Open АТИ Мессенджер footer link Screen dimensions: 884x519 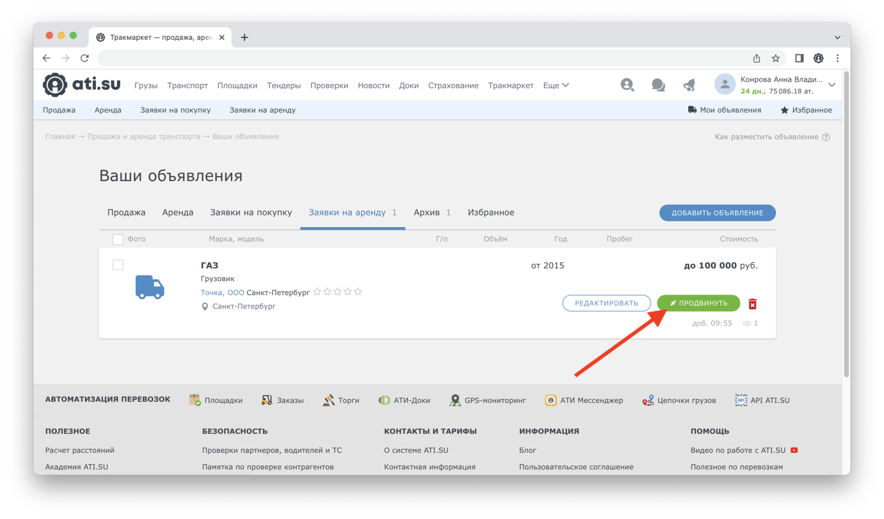584,400
